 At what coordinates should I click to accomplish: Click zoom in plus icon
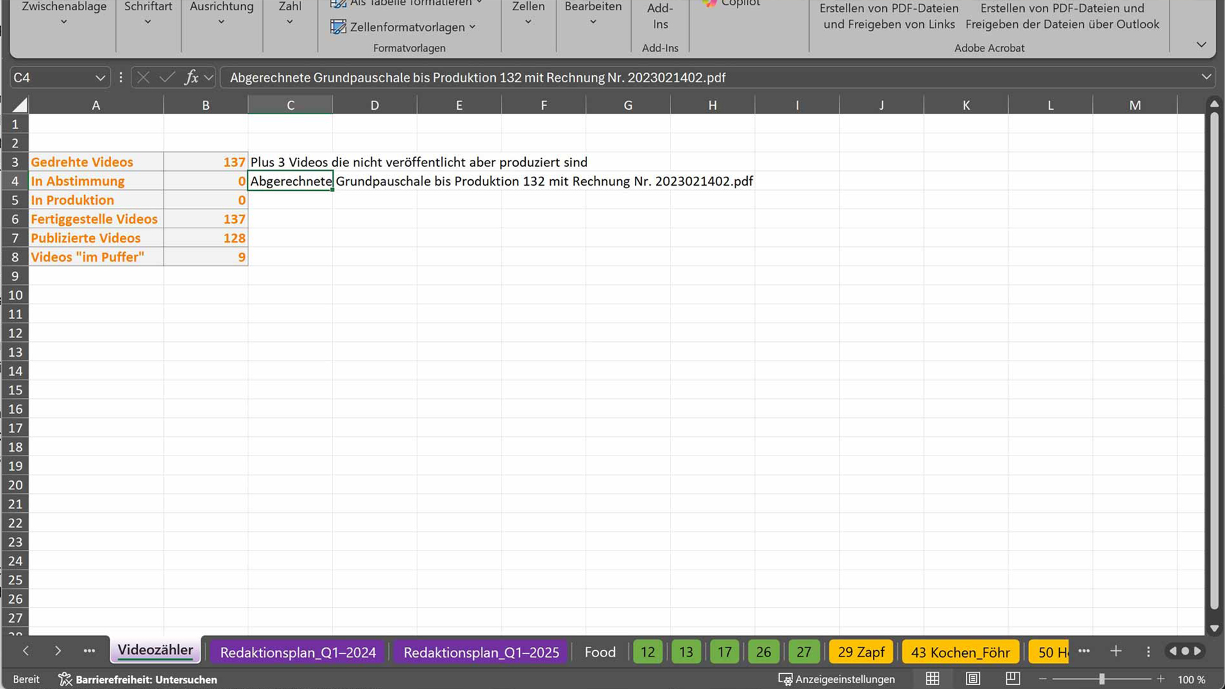[x=1161, y=679]
